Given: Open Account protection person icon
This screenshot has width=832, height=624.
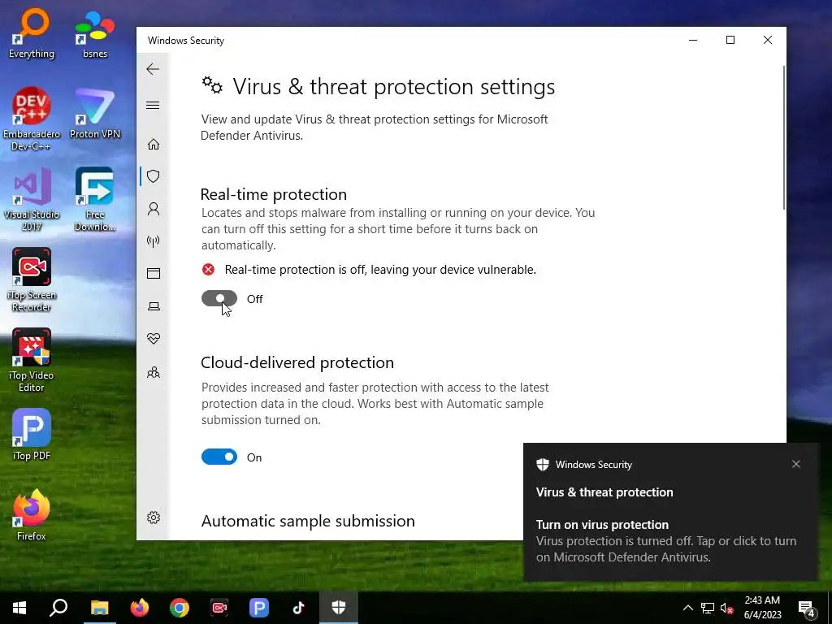Looking at the screenshot, I should 154,209.
